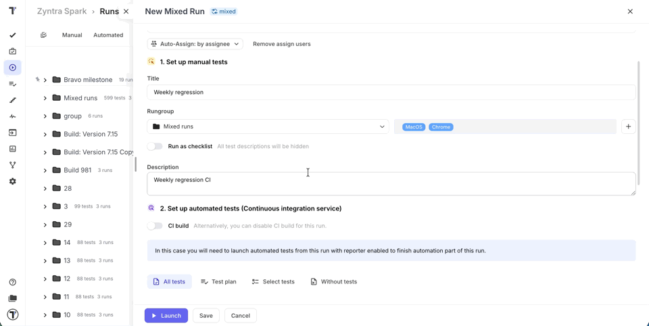Open the Rungroup Mixed runs dropdown

[x=268, y=126]
